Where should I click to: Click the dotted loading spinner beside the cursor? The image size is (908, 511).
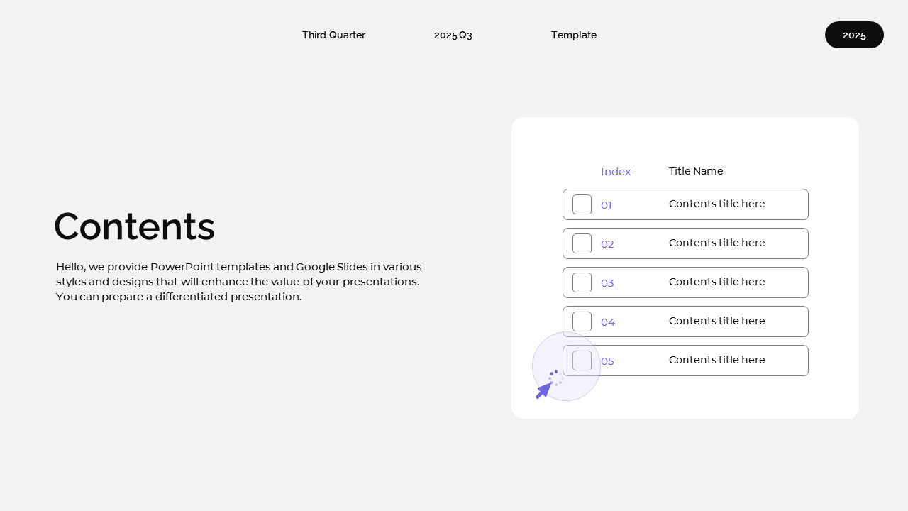555,378
